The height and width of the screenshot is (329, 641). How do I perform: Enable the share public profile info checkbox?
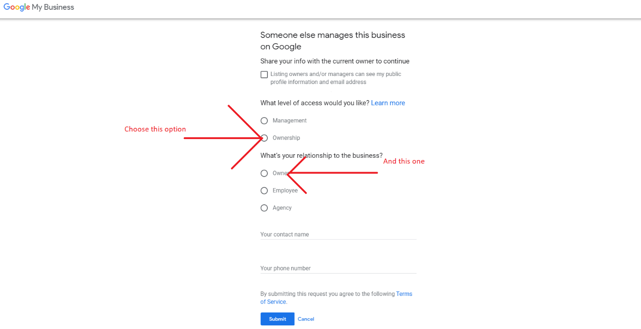click(264, 74)
